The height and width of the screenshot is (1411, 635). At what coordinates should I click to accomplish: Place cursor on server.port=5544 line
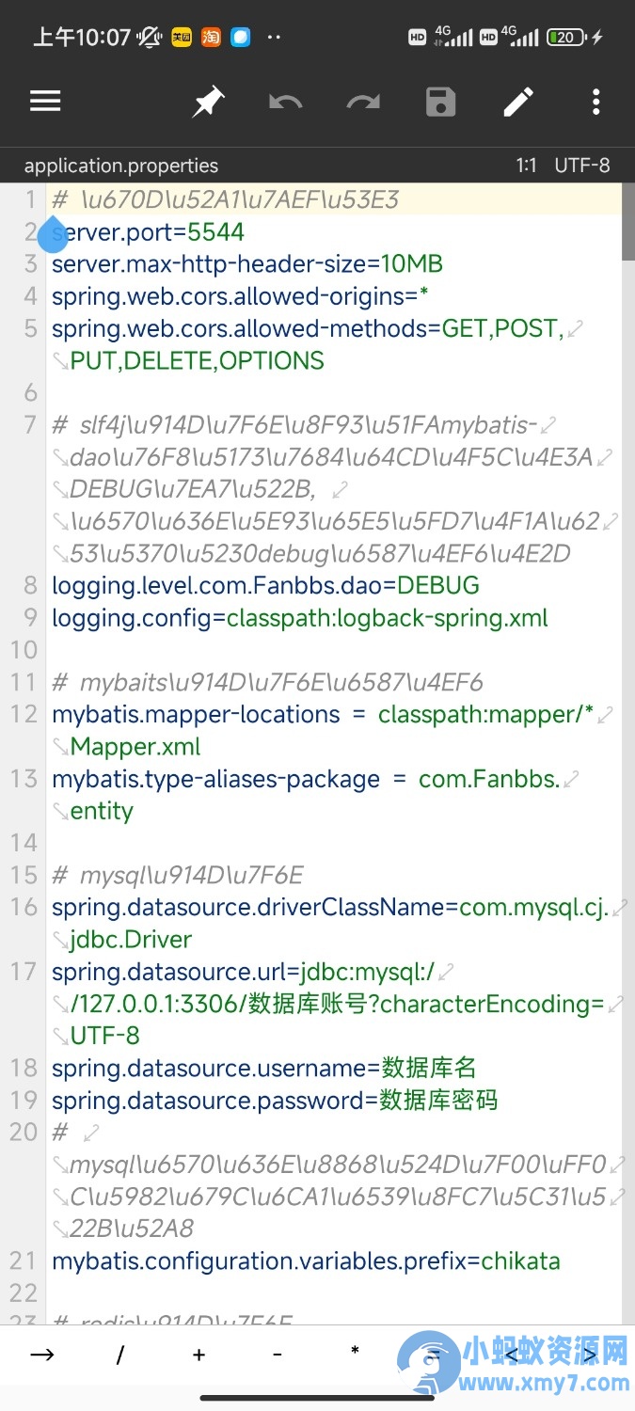[x=148, y=232]
